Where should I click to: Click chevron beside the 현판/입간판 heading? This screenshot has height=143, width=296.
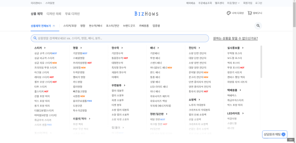[167, 114]
